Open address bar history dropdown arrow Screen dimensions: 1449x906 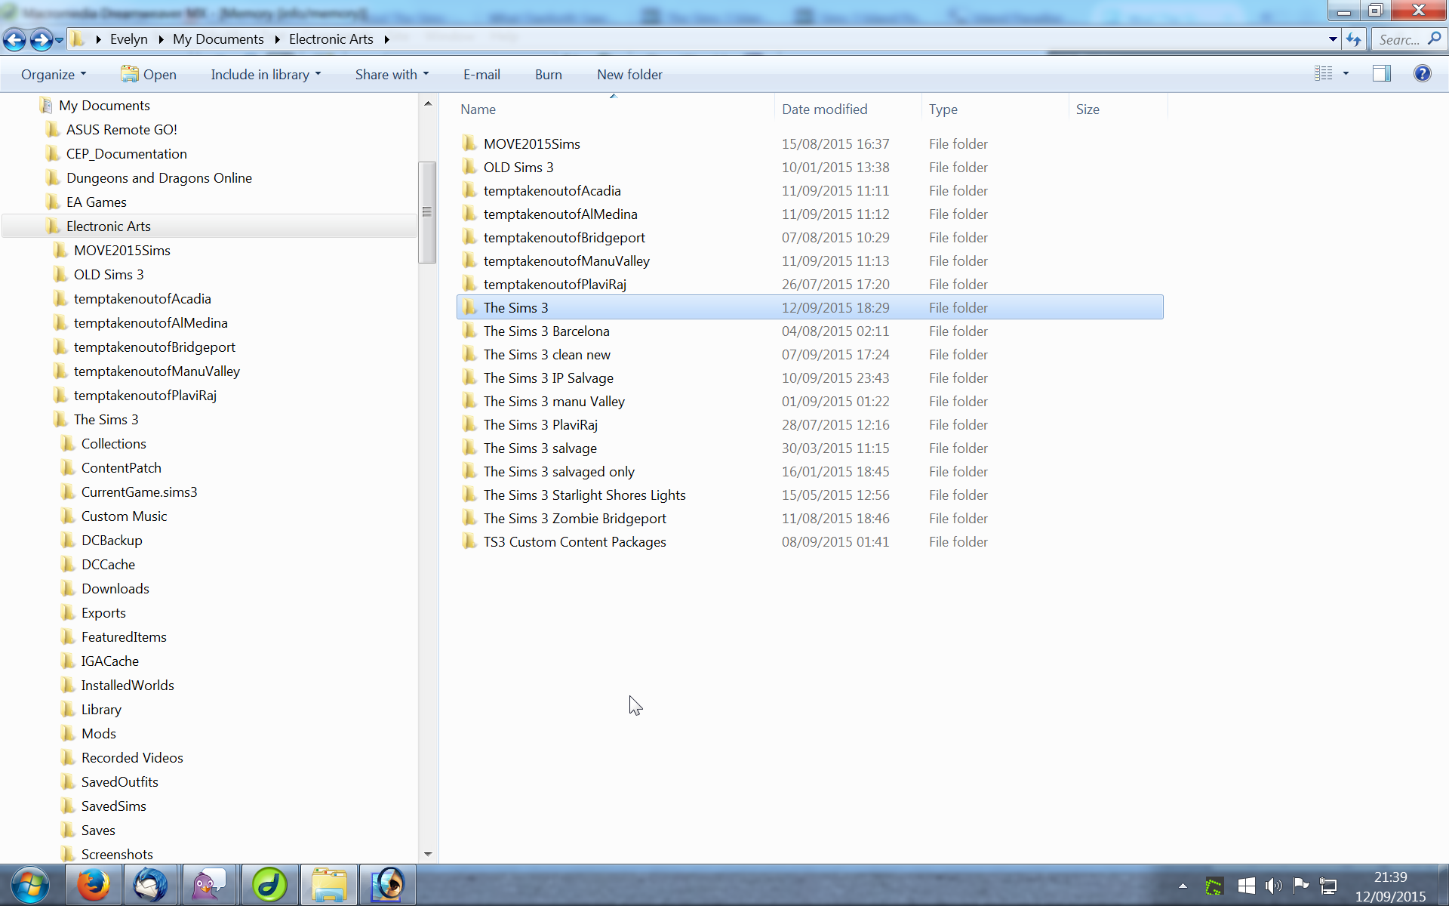1333,39
